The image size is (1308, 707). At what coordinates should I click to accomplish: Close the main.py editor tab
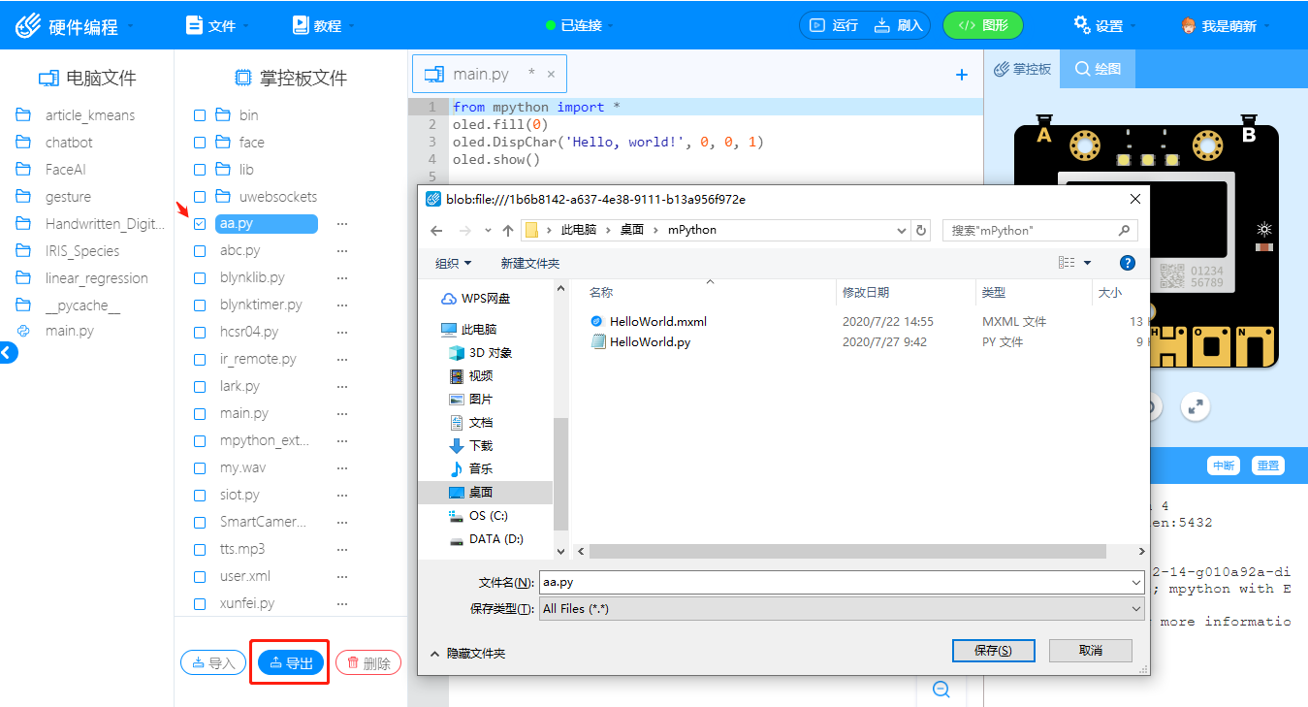pyautogui.click(x=552, y=75)
